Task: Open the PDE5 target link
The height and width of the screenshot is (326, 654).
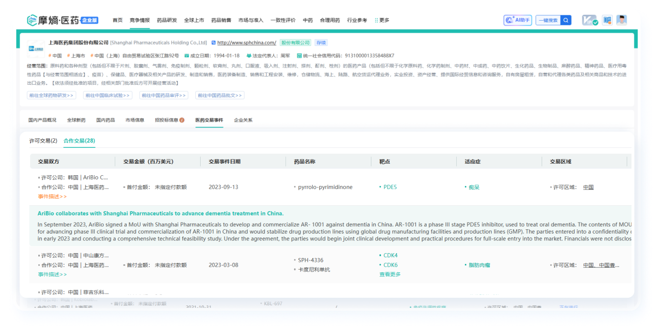Action: tap(390, 187)
